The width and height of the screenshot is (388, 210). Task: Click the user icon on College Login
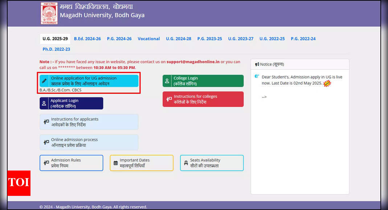167,81
